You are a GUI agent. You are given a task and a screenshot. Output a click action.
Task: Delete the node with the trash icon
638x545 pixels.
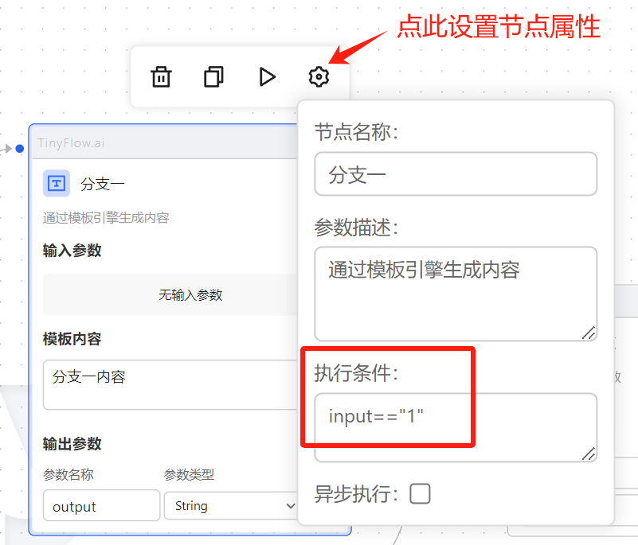pyautogui.click(x=161, y=77)
